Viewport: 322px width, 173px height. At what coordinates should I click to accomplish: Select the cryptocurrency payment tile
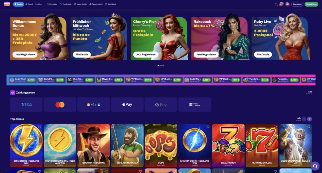pos(94,104)
